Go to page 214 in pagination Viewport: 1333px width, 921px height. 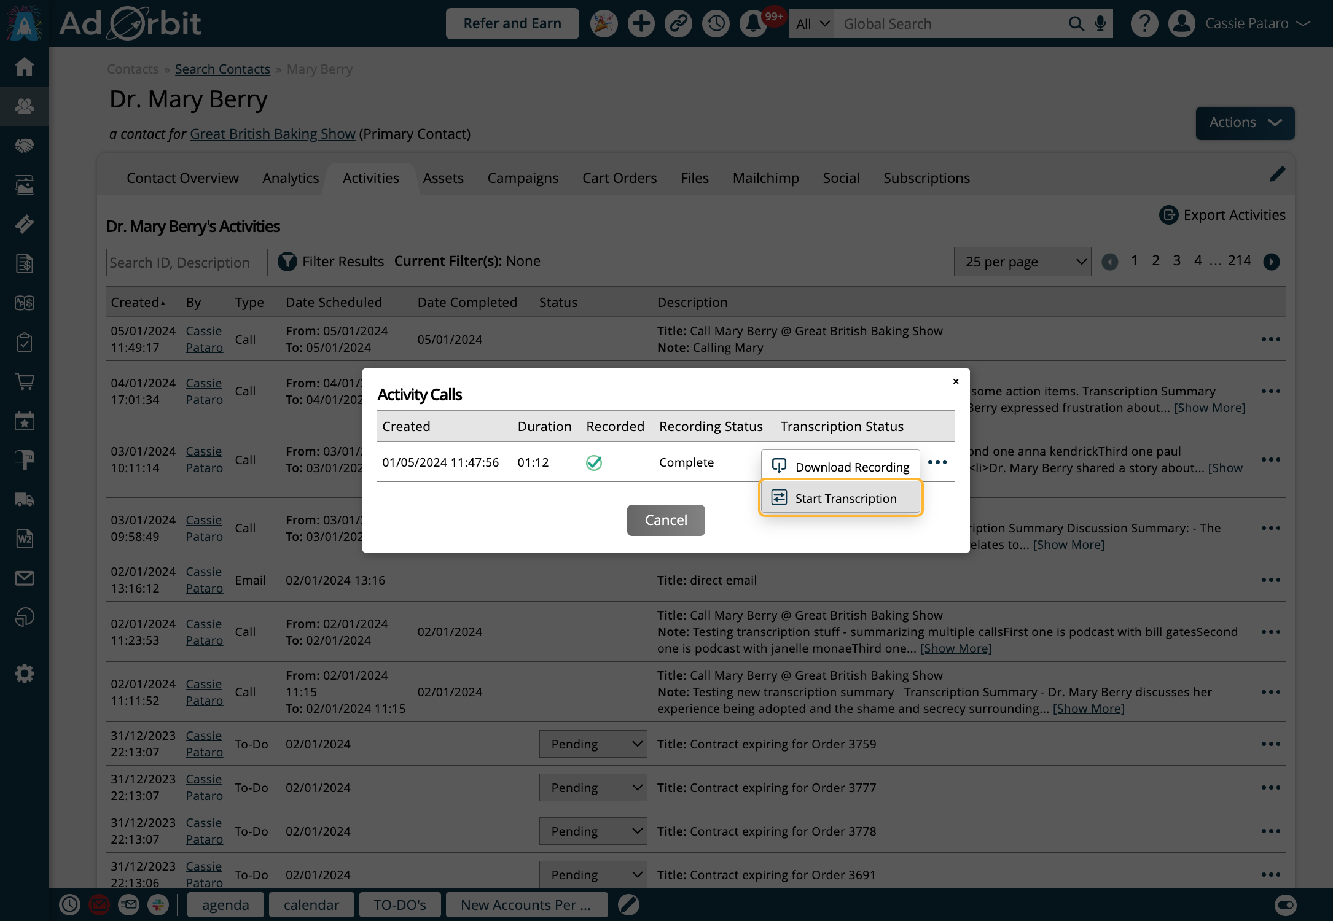(x=1239, y=260)
